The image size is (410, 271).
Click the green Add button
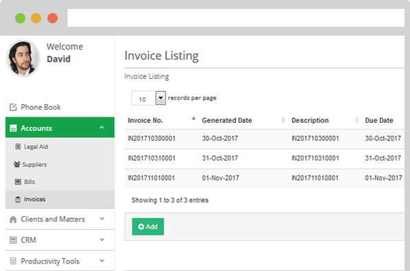[148, 226]
